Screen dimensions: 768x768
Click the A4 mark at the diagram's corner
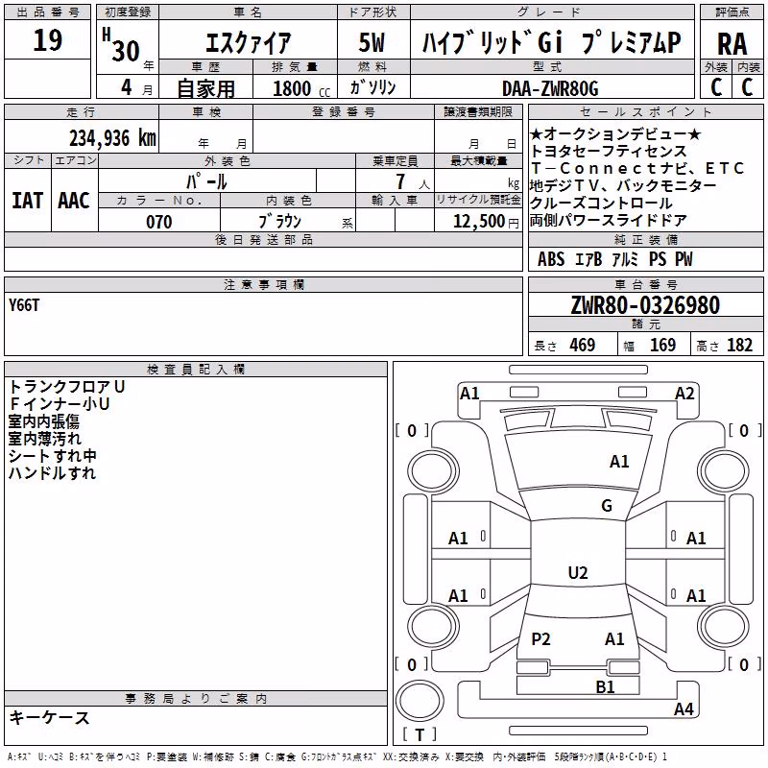click(x=684, y=708)
